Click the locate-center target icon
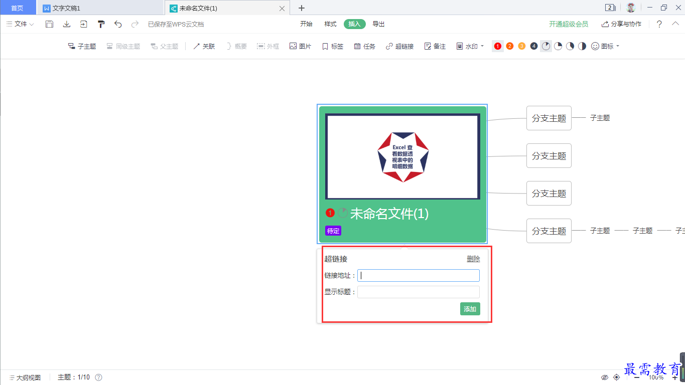Image resolution: width=685 pixels, height=385 pixels. [x=617, y=377]
